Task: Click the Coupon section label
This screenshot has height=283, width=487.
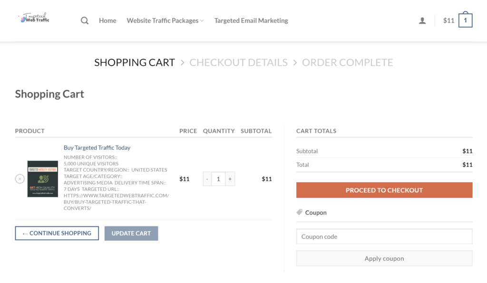Action: coord(316,213)
